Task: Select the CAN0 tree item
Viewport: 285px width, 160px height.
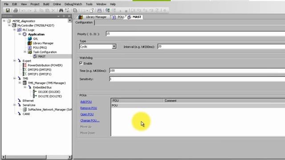Action: 26,114
